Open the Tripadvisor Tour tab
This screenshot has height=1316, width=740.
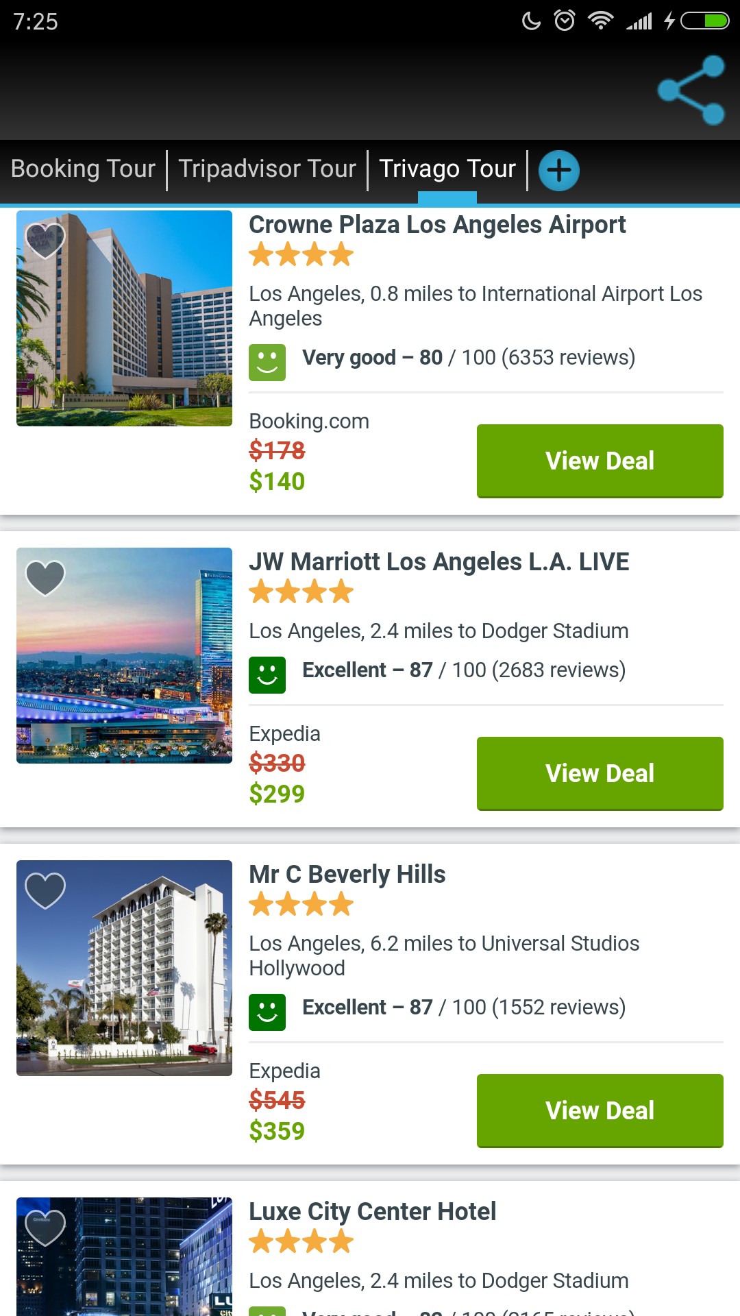pyautogui.click(x=267, y=169)
